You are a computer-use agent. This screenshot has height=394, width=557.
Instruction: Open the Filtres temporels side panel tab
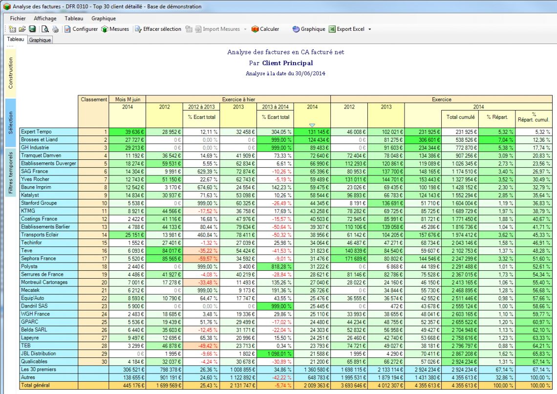click(x=10, y=173)
